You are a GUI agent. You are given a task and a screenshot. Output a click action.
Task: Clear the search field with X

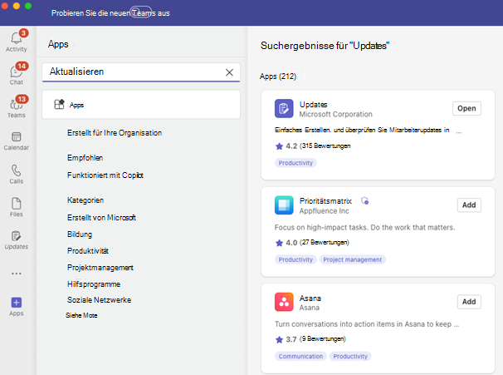[229, 72]
